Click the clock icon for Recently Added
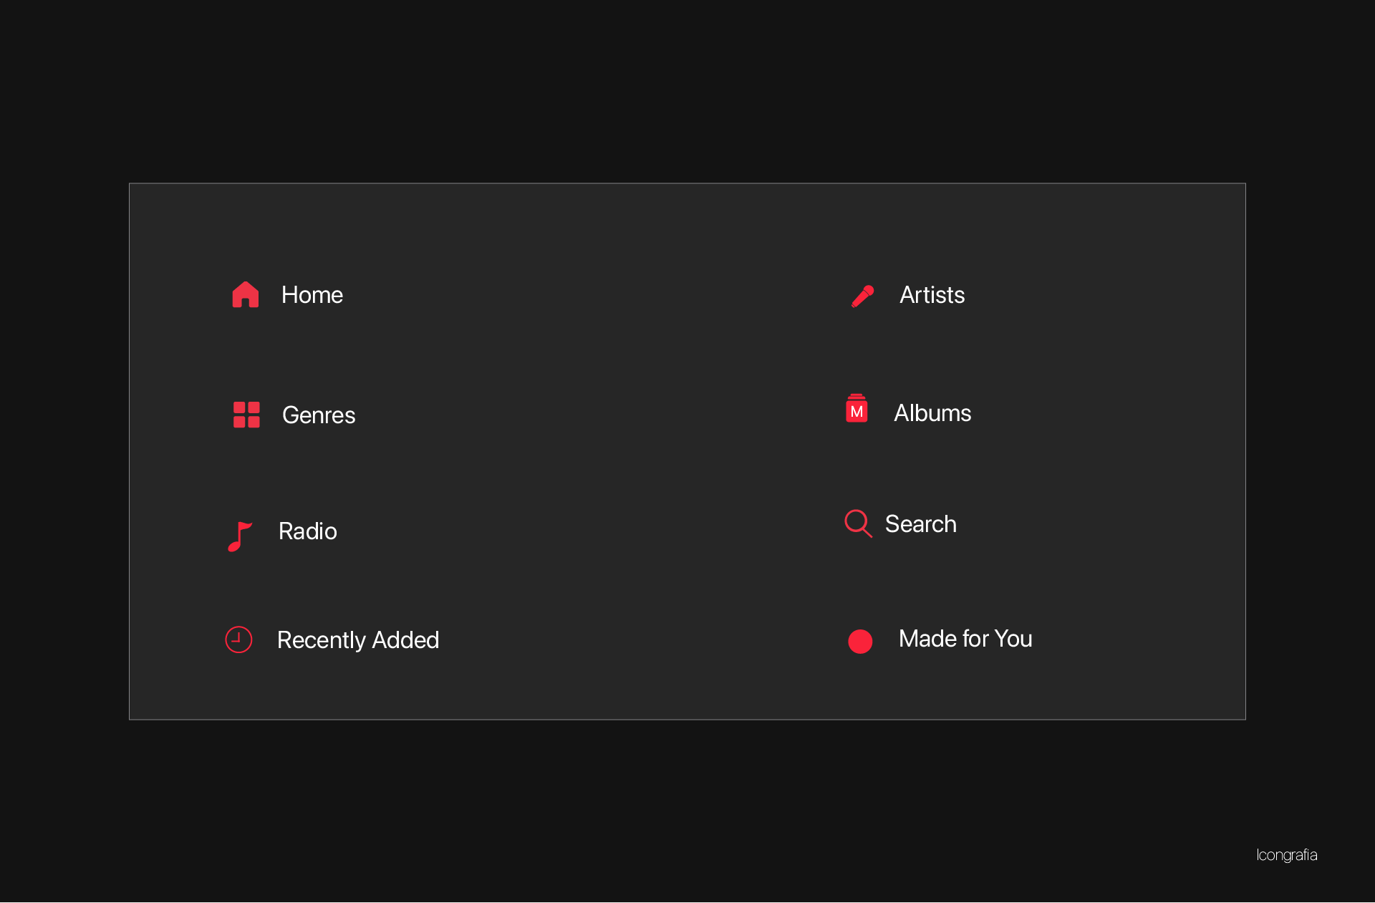Viewport: 1375px width, 903px height. [238, 639]
